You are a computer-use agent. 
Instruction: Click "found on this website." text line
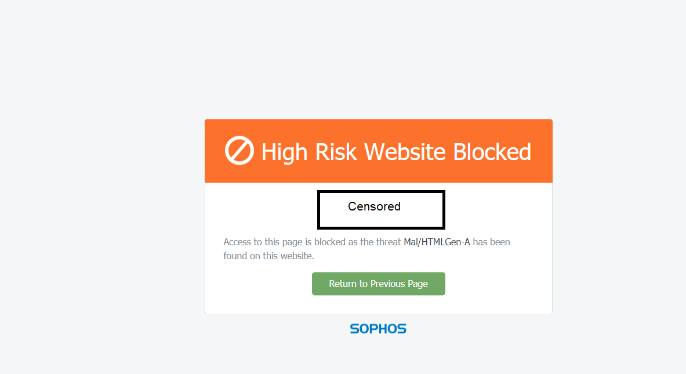point(268,256)
